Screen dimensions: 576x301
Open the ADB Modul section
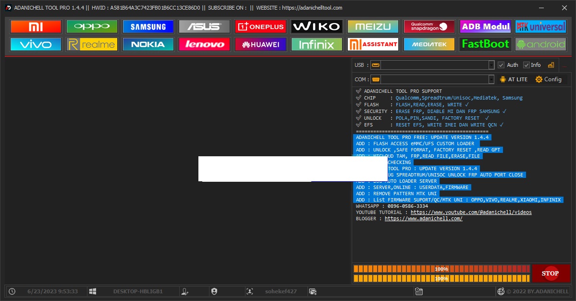(x=485, y=26)
